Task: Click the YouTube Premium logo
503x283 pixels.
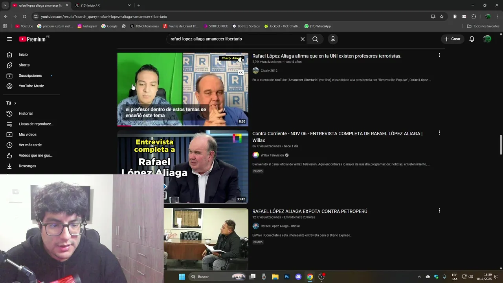Action: coord(32,39)
